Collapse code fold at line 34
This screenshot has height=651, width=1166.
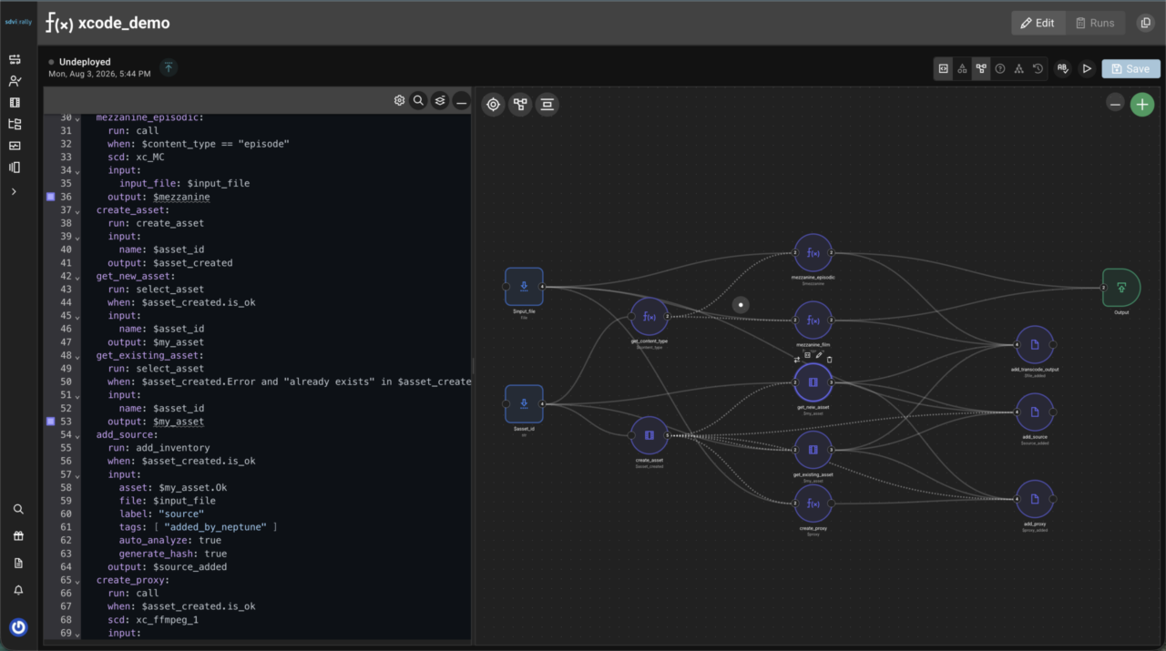(77, 171)
